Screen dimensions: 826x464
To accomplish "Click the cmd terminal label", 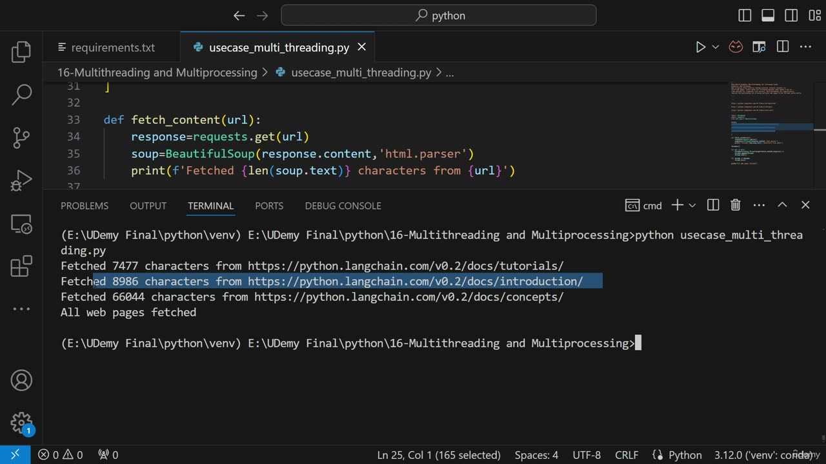I will (x=643, y=206).
